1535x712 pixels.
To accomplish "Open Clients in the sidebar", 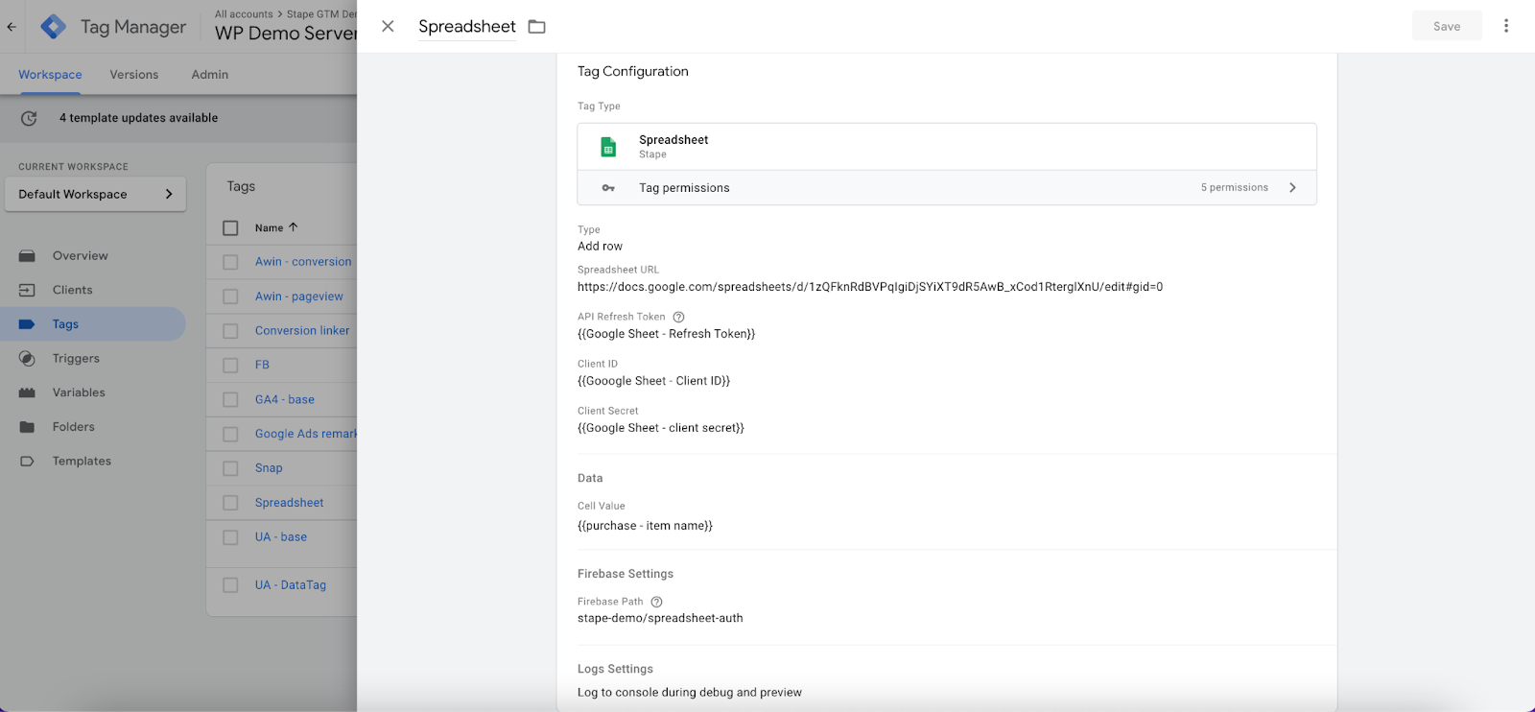I will [73, 290].
